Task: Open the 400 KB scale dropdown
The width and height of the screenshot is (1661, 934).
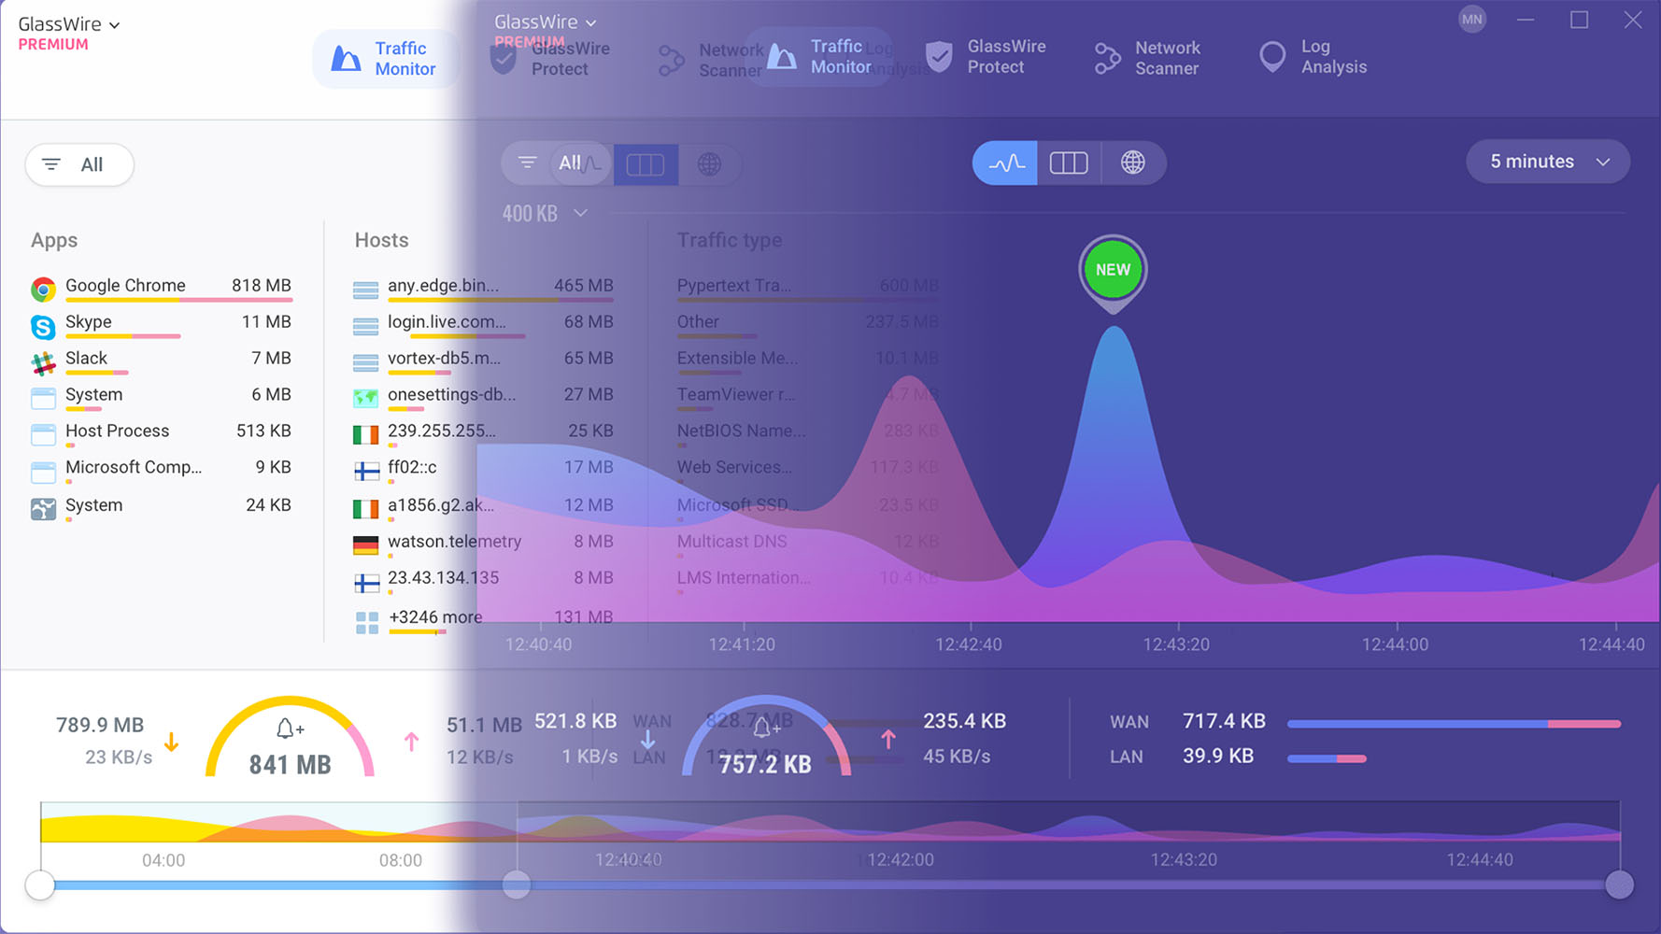Action: click(545, 214)
